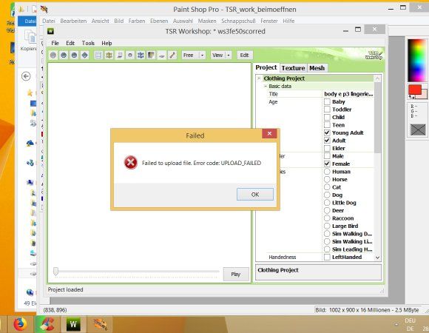Click the Paint Shop Pro taskbar icon
This screenshot has height=333, width=429.
(100, 325)
